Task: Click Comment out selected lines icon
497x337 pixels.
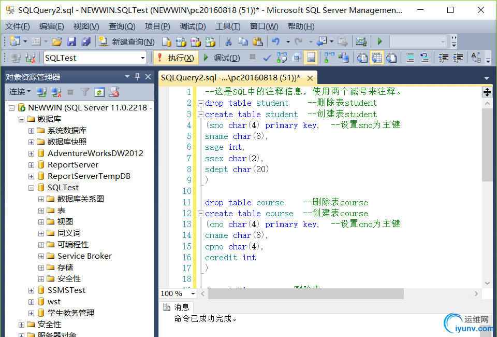Action: [x=410, y=58]
